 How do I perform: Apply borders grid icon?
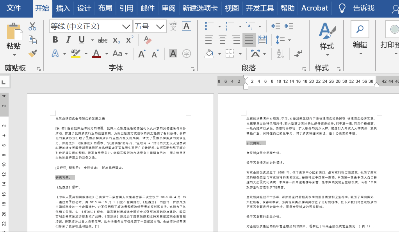pos(230,54)
